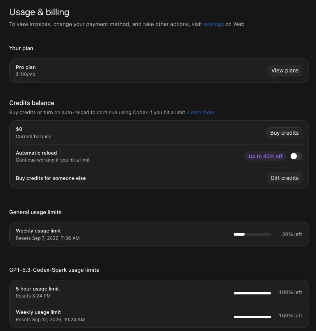Enable the Automatic reload switch
The width and height of the screenshot is (316, 331).
point(296,156)
